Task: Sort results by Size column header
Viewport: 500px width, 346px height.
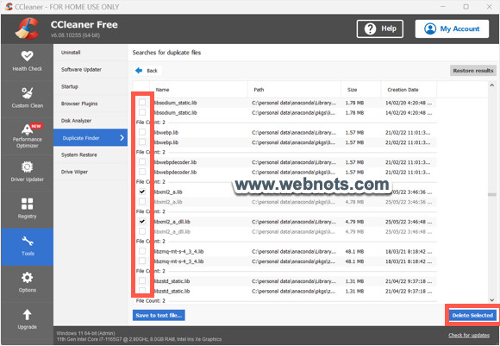Action: click(x=361, y=90)
